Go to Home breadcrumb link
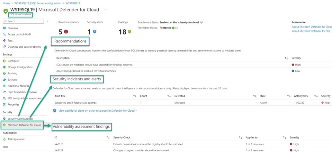 point(6,3)
